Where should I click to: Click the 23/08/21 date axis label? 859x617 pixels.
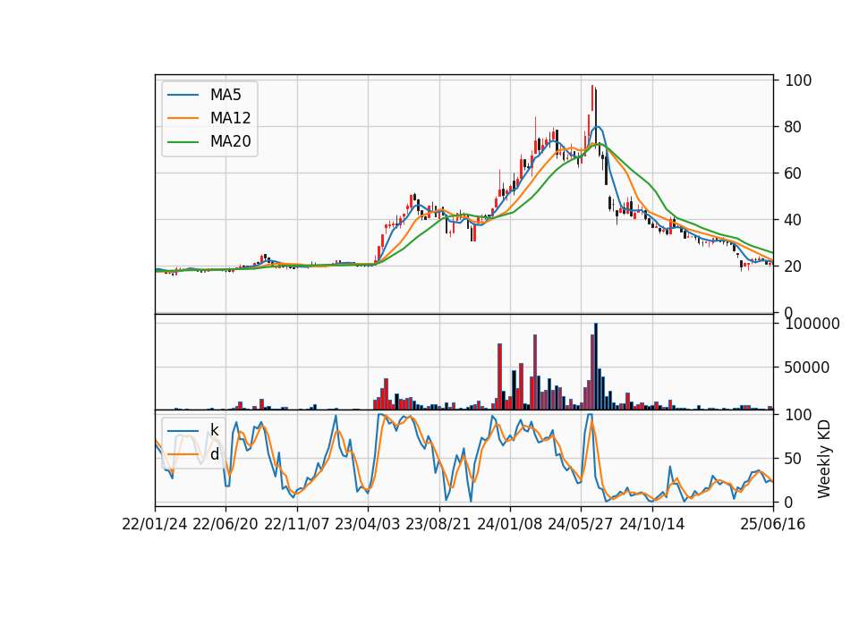pos(438,524)
